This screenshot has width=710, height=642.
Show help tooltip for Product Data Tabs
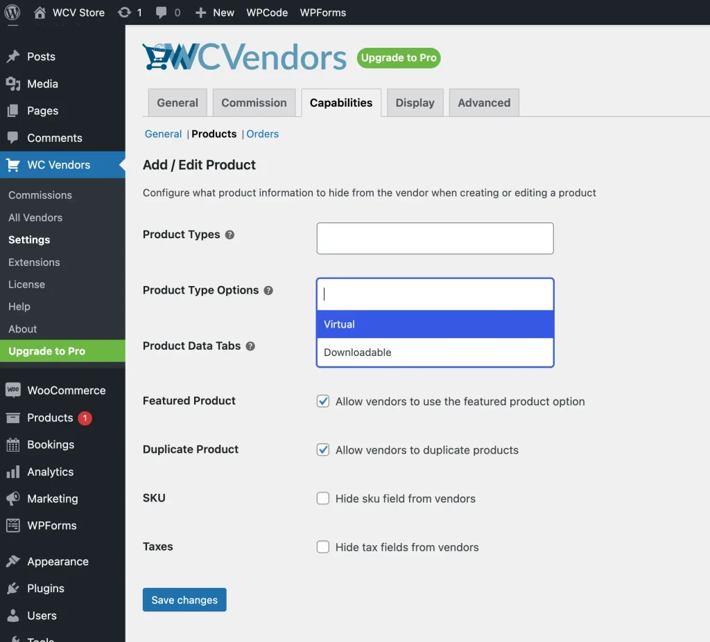(x=250, y=346)
